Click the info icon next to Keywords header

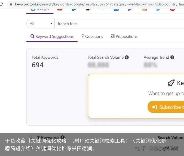(63, 137)
